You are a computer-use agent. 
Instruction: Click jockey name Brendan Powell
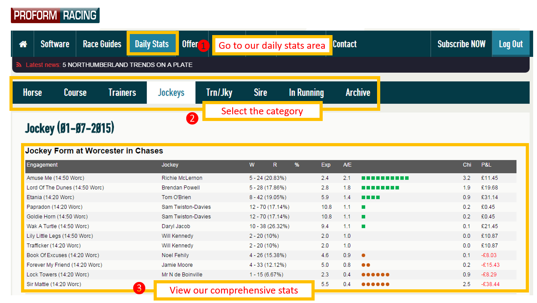pyautogui.click(x=181, y=188)
